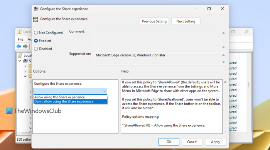Click the Previous Setting button
Image resolution: width=270 pixels, height=150 pixels.
(154, 21)
